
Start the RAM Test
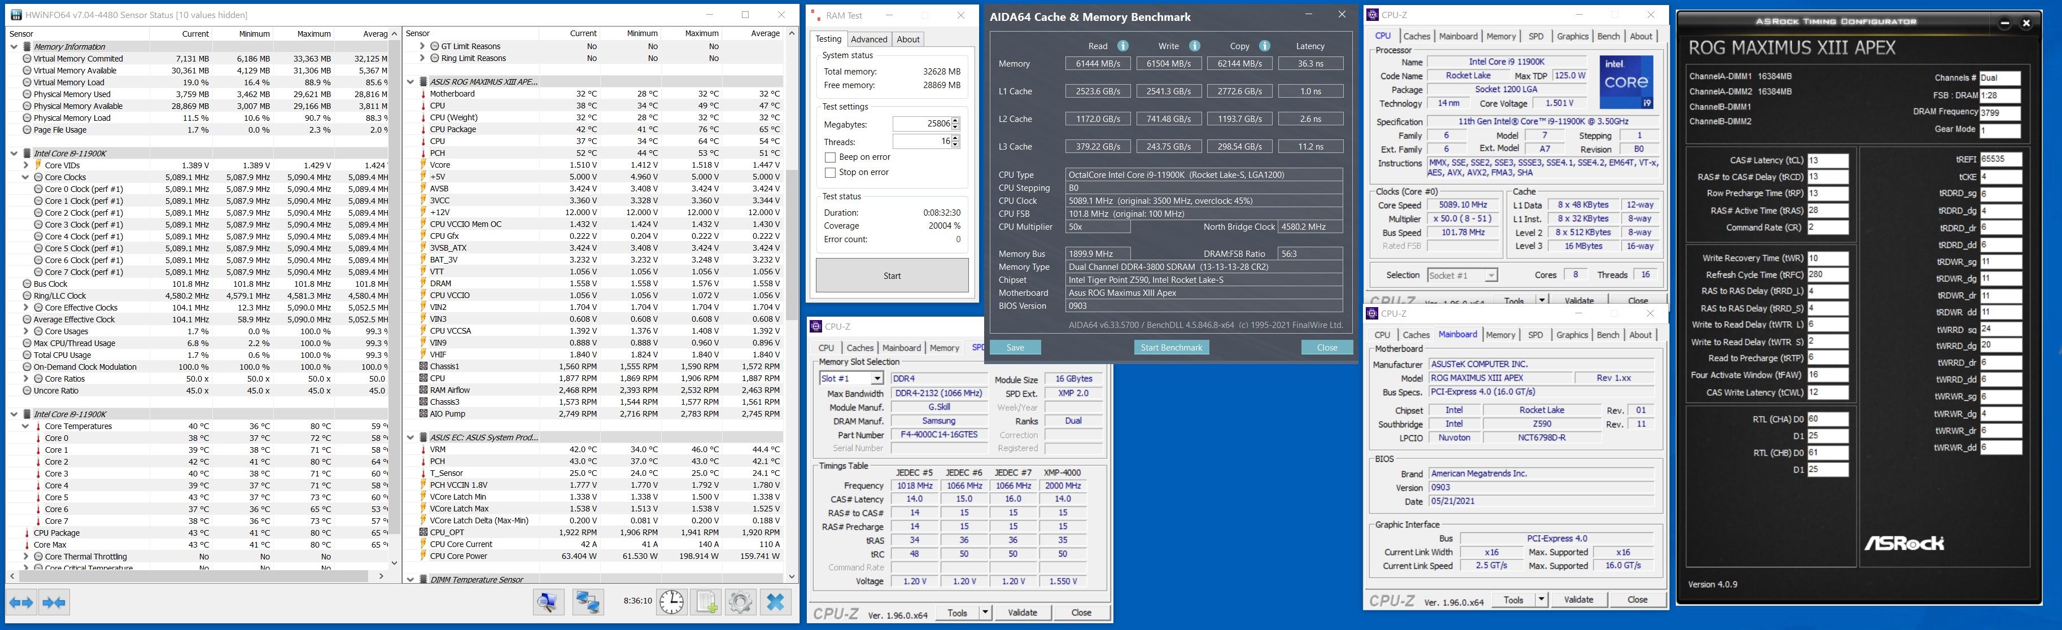point(892,275)
